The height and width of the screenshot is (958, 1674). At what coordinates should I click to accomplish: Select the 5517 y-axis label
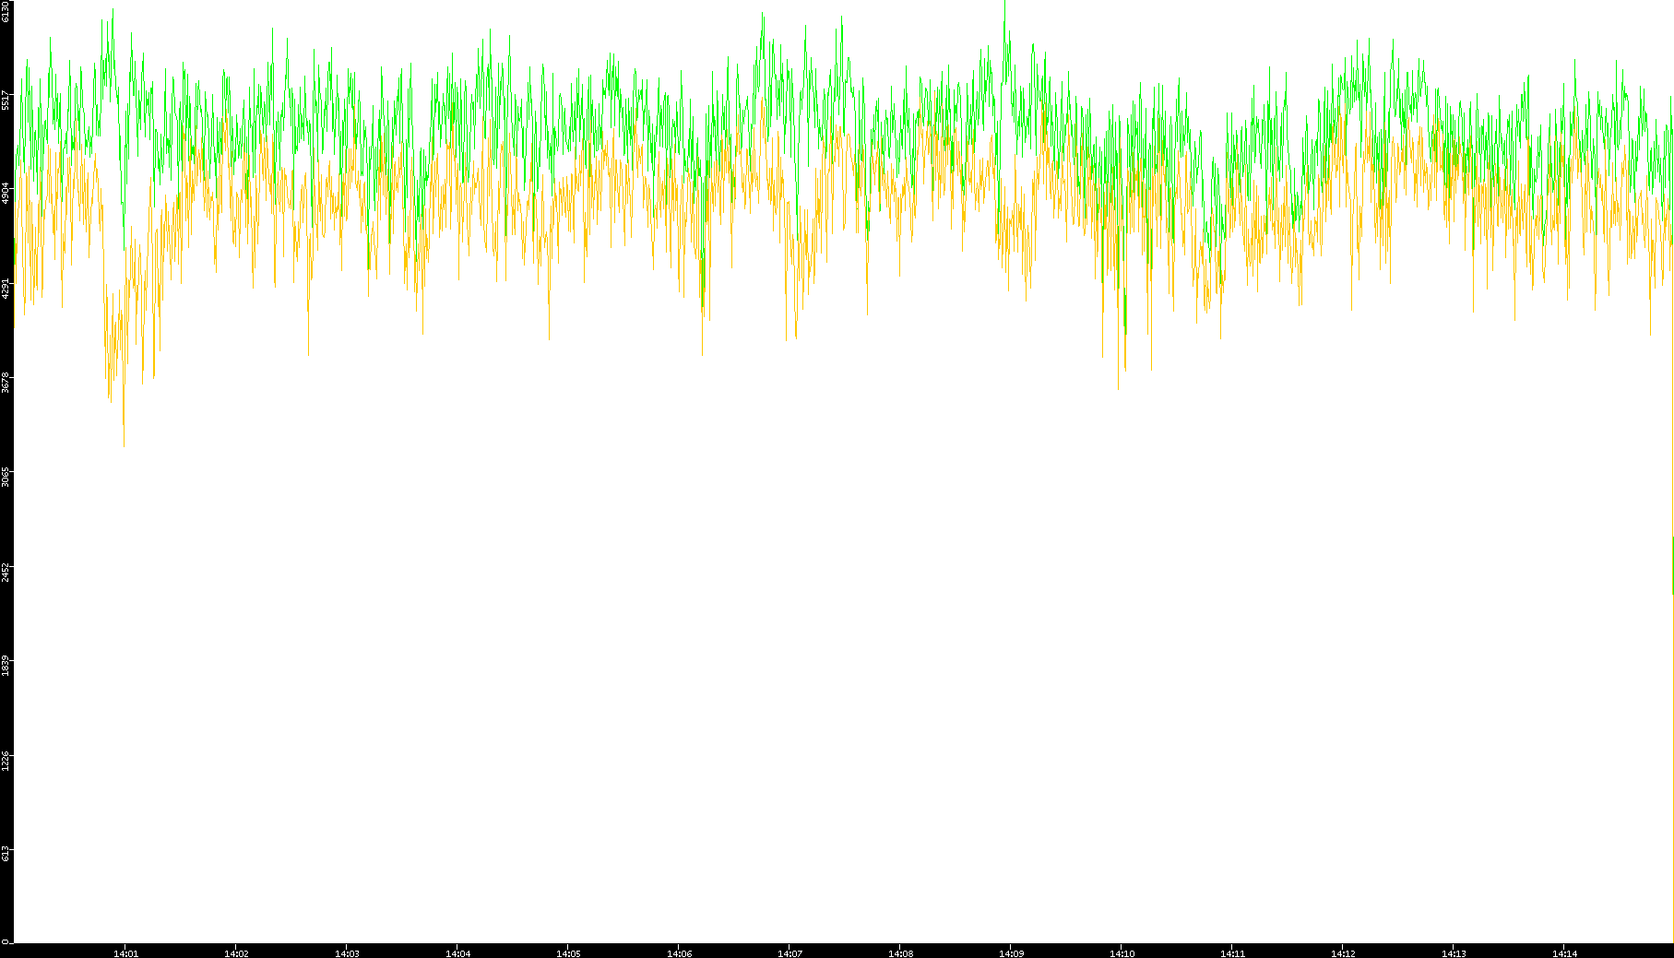pos(6,100)
